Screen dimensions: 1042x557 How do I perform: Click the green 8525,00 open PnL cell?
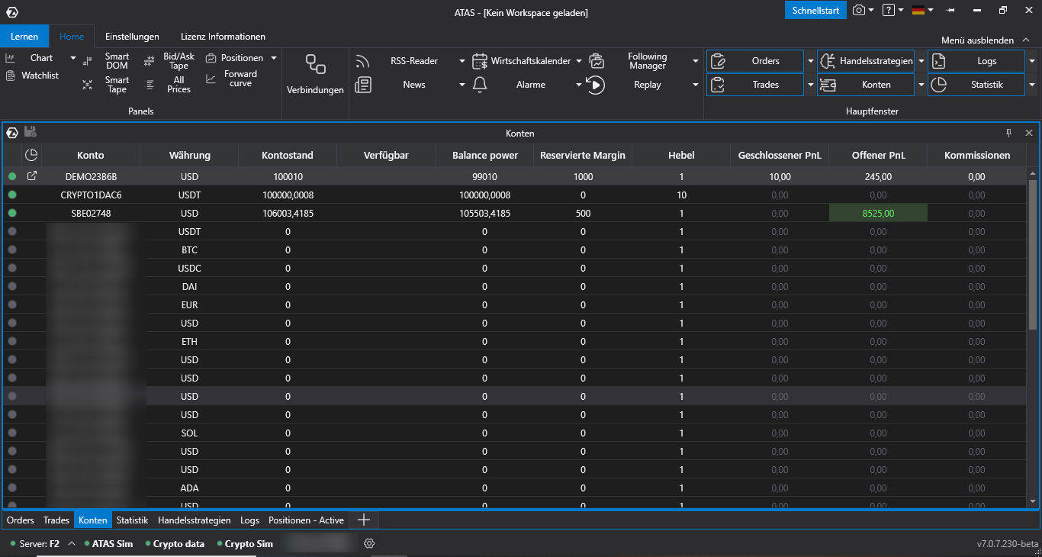(878, 214)
